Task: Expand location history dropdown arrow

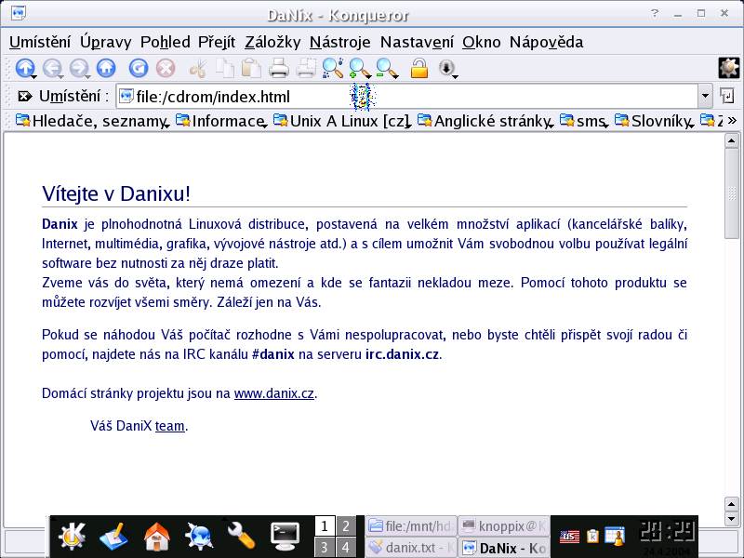Action: [x=705, y=97]
